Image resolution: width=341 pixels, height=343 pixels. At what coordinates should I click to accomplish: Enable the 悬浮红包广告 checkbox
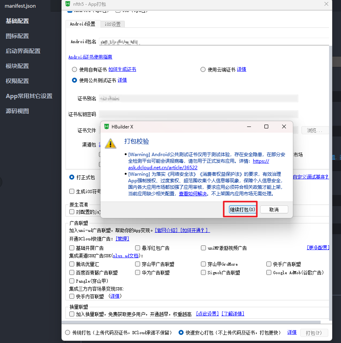(x=137, y=248)
